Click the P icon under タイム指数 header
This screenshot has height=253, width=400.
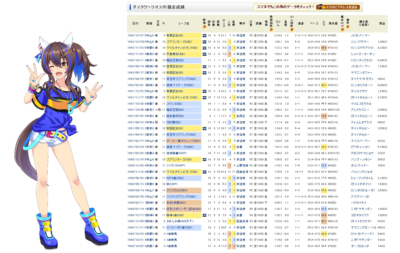292,30
